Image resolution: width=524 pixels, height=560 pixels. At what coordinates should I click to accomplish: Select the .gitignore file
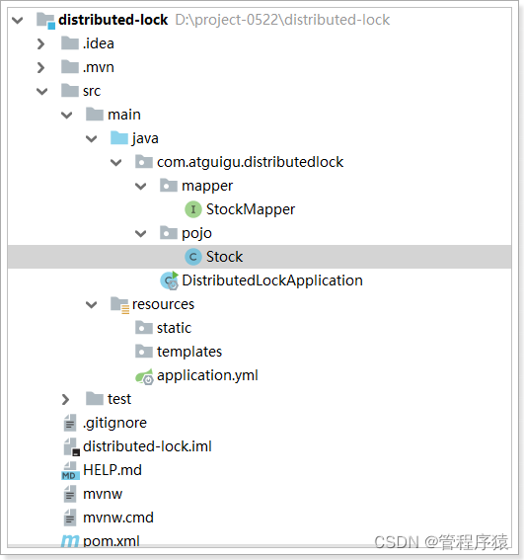114,423
